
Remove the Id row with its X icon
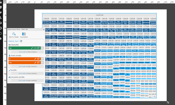(x=42, y=59)
